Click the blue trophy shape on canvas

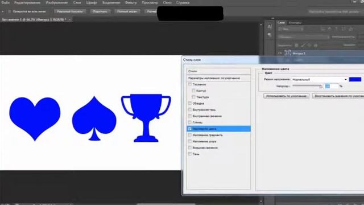pyautogui.click(x=146, y=118)
